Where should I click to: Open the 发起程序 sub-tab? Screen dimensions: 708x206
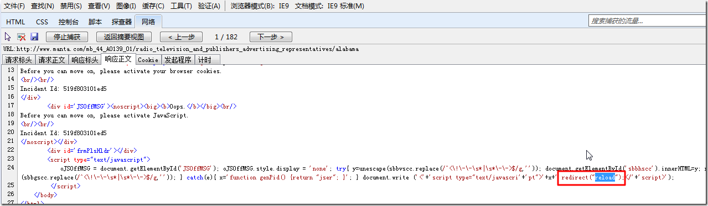point(178,60)
